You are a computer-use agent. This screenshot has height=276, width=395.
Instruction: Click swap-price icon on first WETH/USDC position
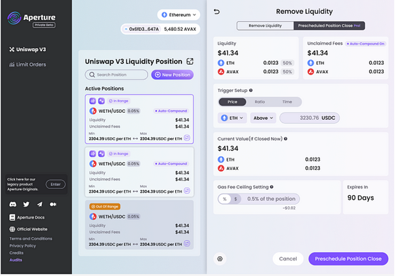(x=187, y=138)
